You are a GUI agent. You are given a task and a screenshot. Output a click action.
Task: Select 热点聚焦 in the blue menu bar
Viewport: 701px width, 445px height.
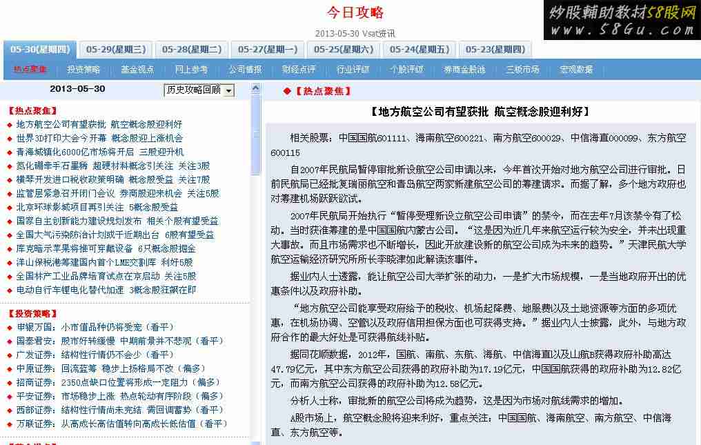click(x=30, y=69)
